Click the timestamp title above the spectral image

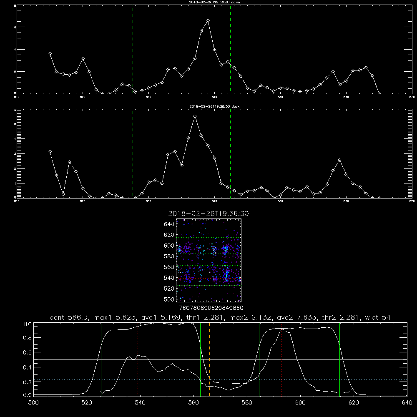click(208, 214)
